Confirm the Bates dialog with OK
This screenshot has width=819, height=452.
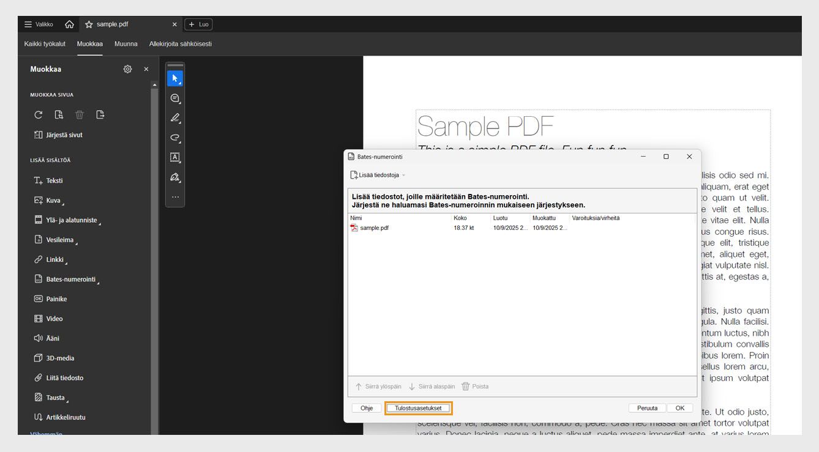pyautogui.click(x=680, y=408)
